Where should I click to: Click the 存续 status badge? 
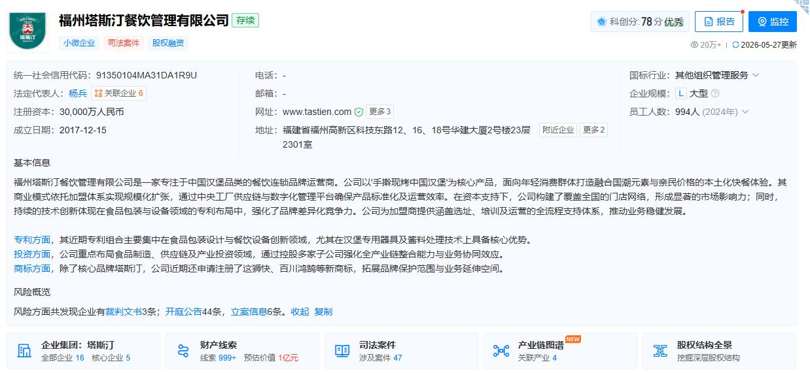245,20
